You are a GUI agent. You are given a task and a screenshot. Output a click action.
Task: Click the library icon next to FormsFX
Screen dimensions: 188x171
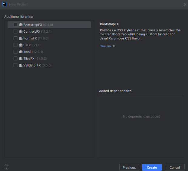coord(21,38)
